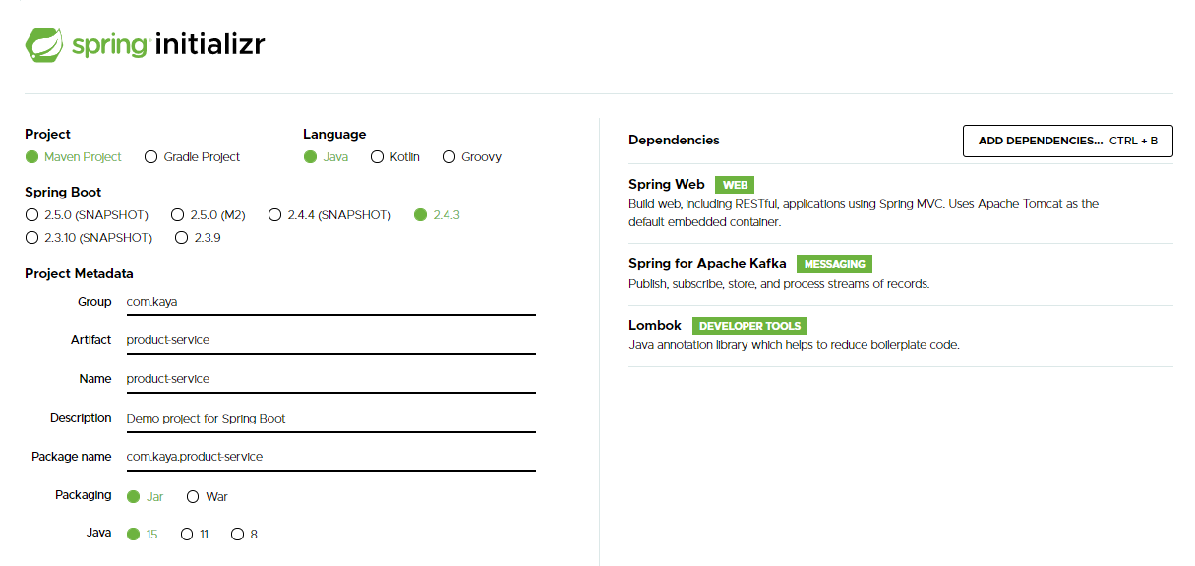The image size is (1195, 566).
Task: Select Gradle Project radio option
Action: [192, 157]
